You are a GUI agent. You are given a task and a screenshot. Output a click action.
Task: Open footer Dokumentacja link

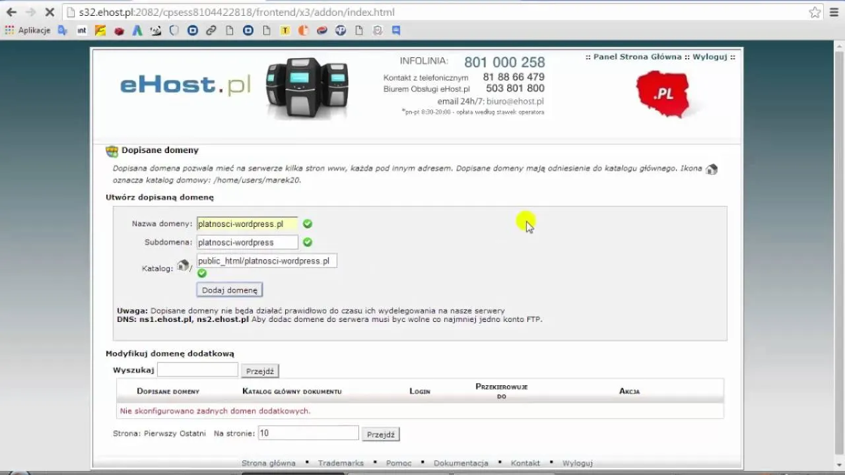(461, 463)
